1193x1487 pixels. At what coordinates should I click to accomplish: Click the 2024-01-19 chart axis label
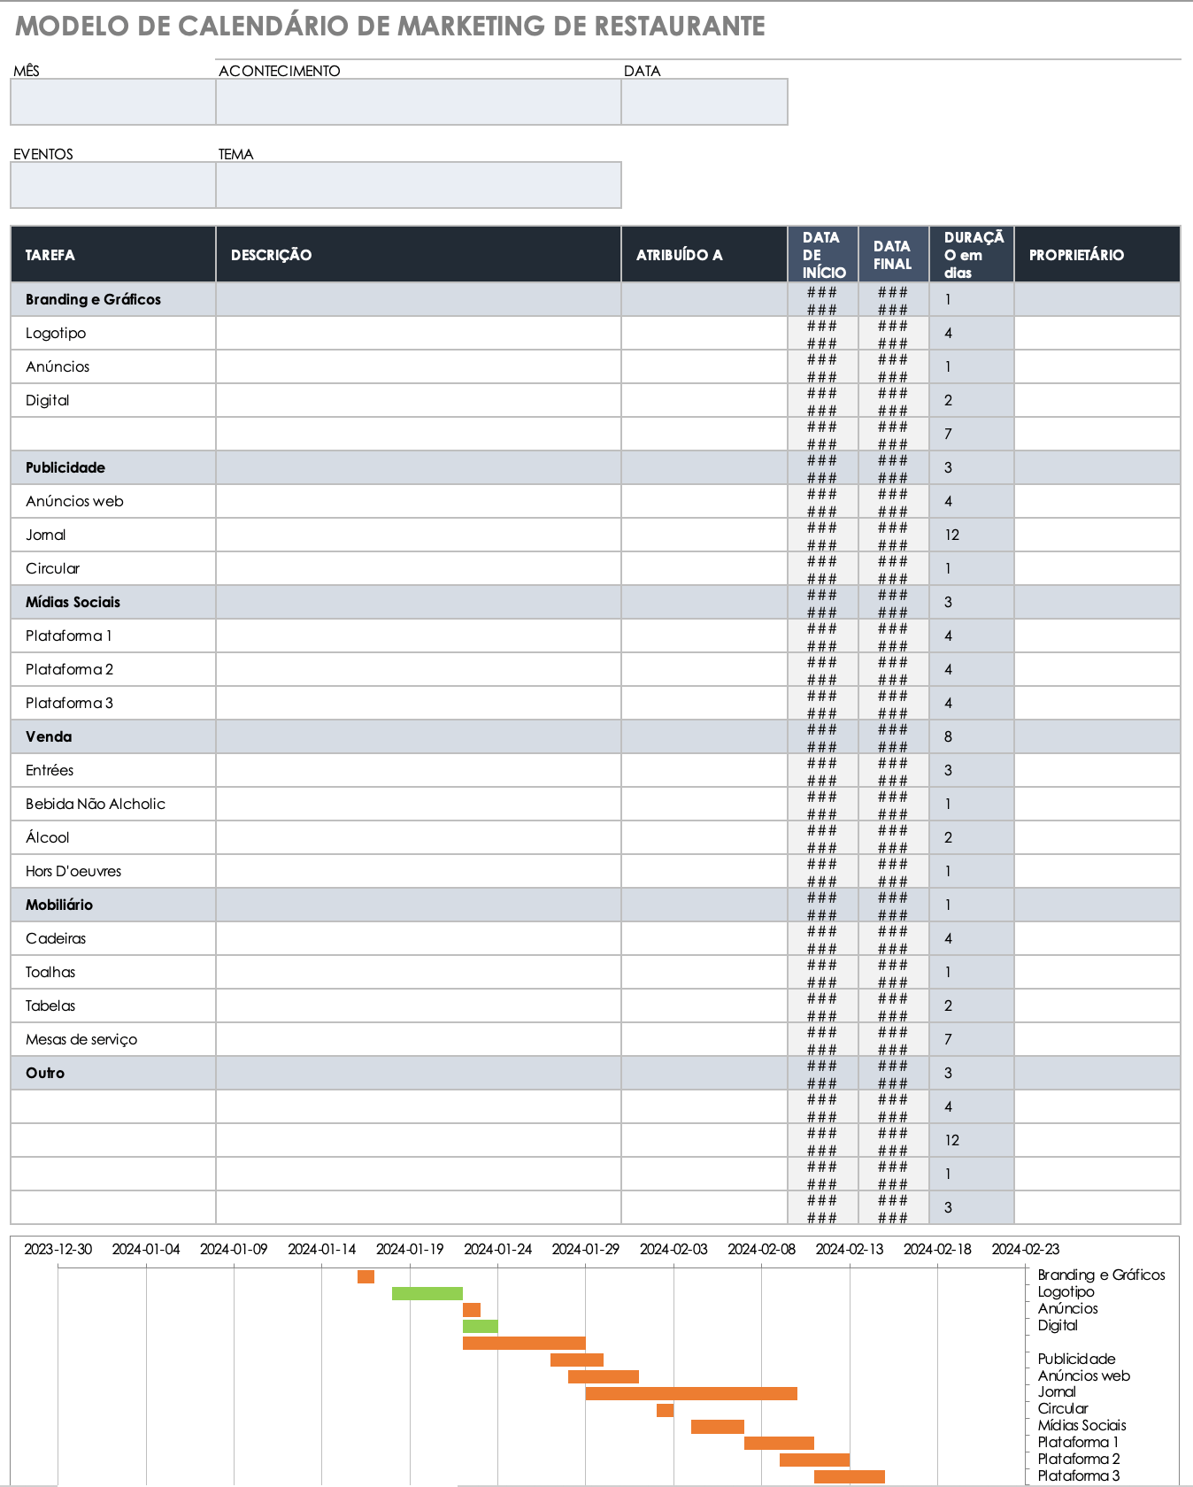pos(410,1249)
